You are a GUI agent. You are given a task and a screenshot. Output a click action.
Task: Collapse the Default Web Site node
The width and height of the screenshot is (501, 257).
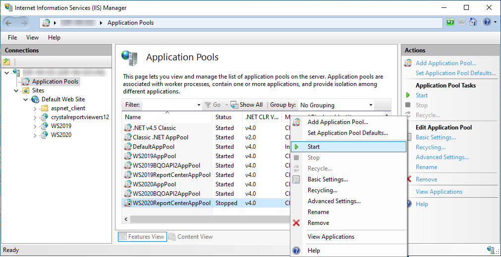(x=26, y=99)
